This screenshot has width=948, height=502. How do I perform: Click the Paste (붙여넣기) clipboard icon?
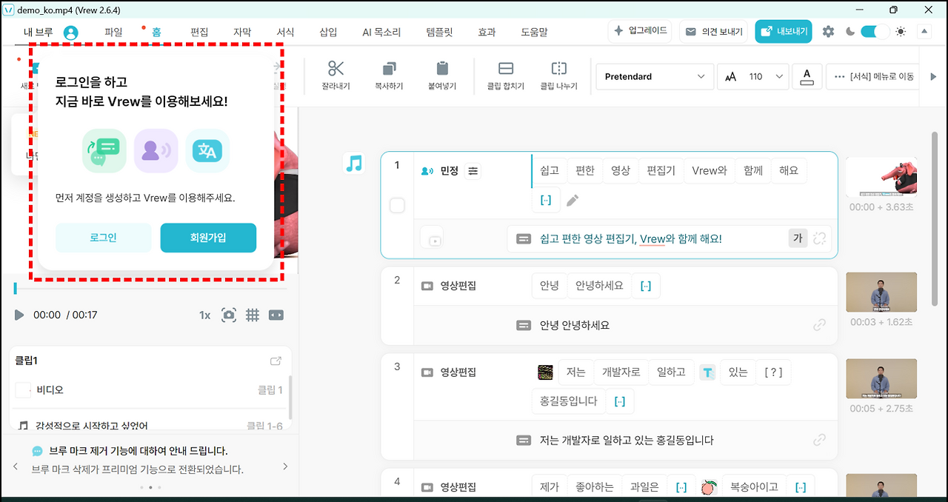tap(442, 68)
